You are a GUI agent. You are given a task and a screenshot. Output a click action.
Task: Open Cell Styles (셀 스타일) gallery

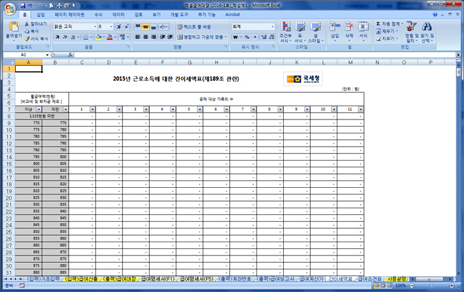tap(316, 32)
